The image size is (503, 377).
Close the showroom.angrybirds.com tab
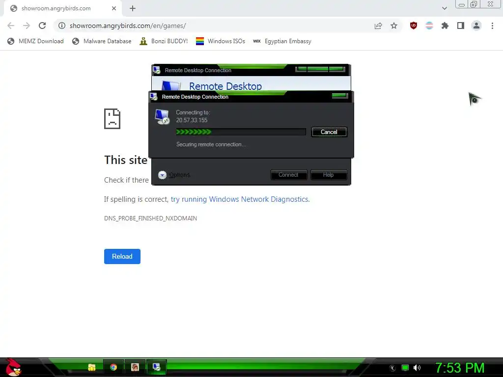point(114,8)
